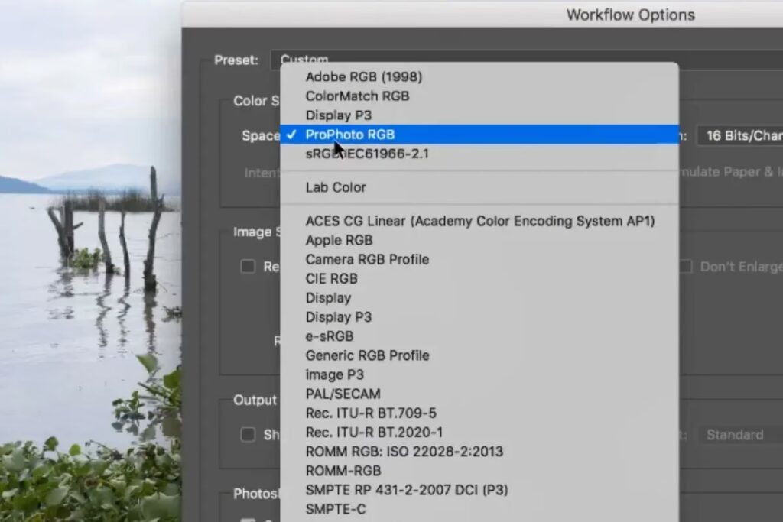The width and height of the screenshot is (783, 522).
Task: Select ACES CG Linear profile
Action: 479,221
